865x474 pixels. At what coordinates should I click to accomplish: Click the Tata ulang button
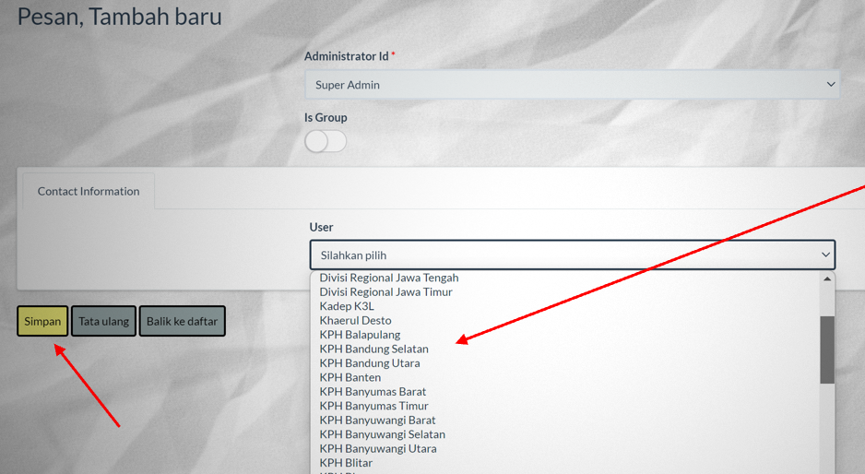(103, 322)
